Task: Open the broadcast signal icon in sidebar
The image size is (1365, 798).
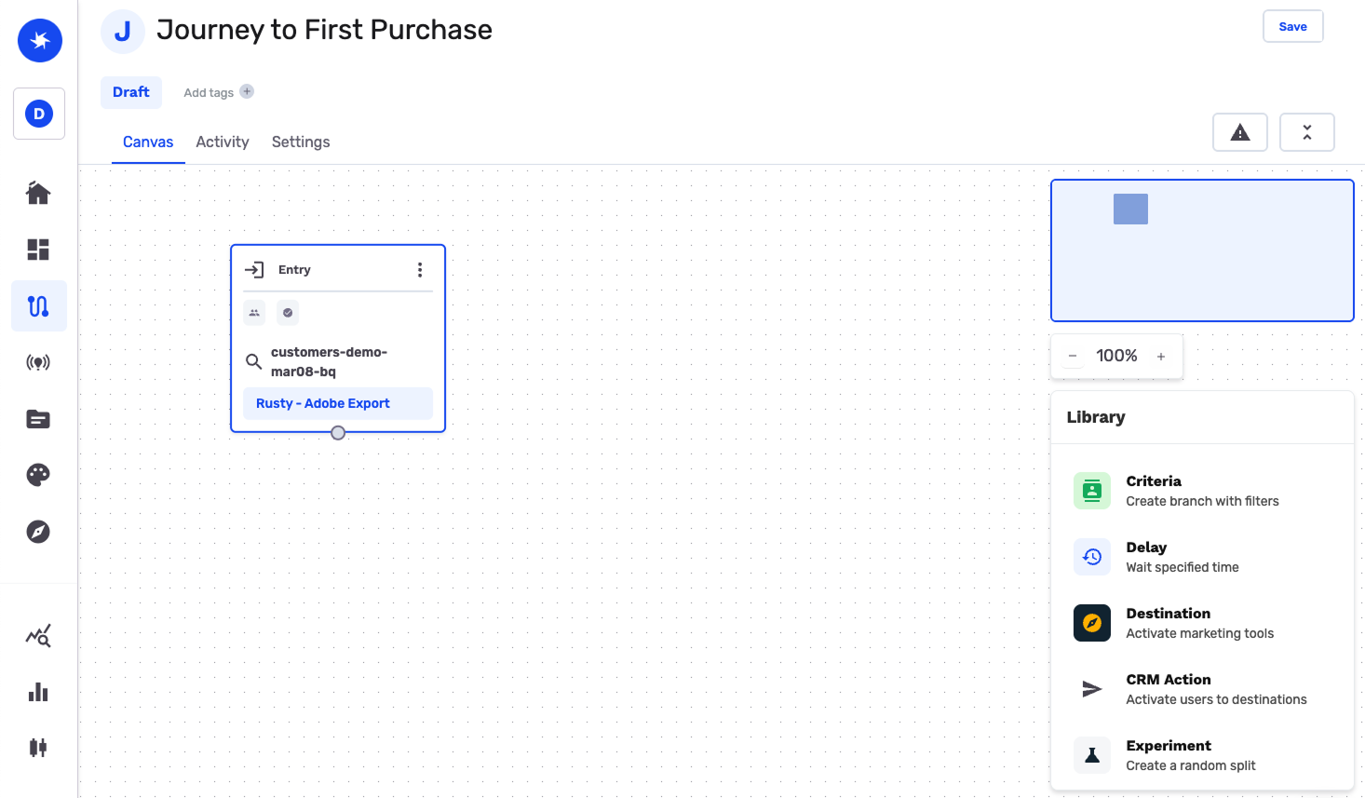Action: [38, 362]
